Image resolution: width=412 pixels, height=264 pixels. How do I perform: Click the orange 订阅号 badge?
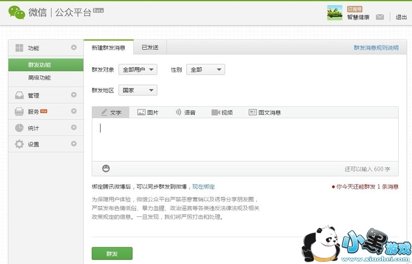[355, 9]
